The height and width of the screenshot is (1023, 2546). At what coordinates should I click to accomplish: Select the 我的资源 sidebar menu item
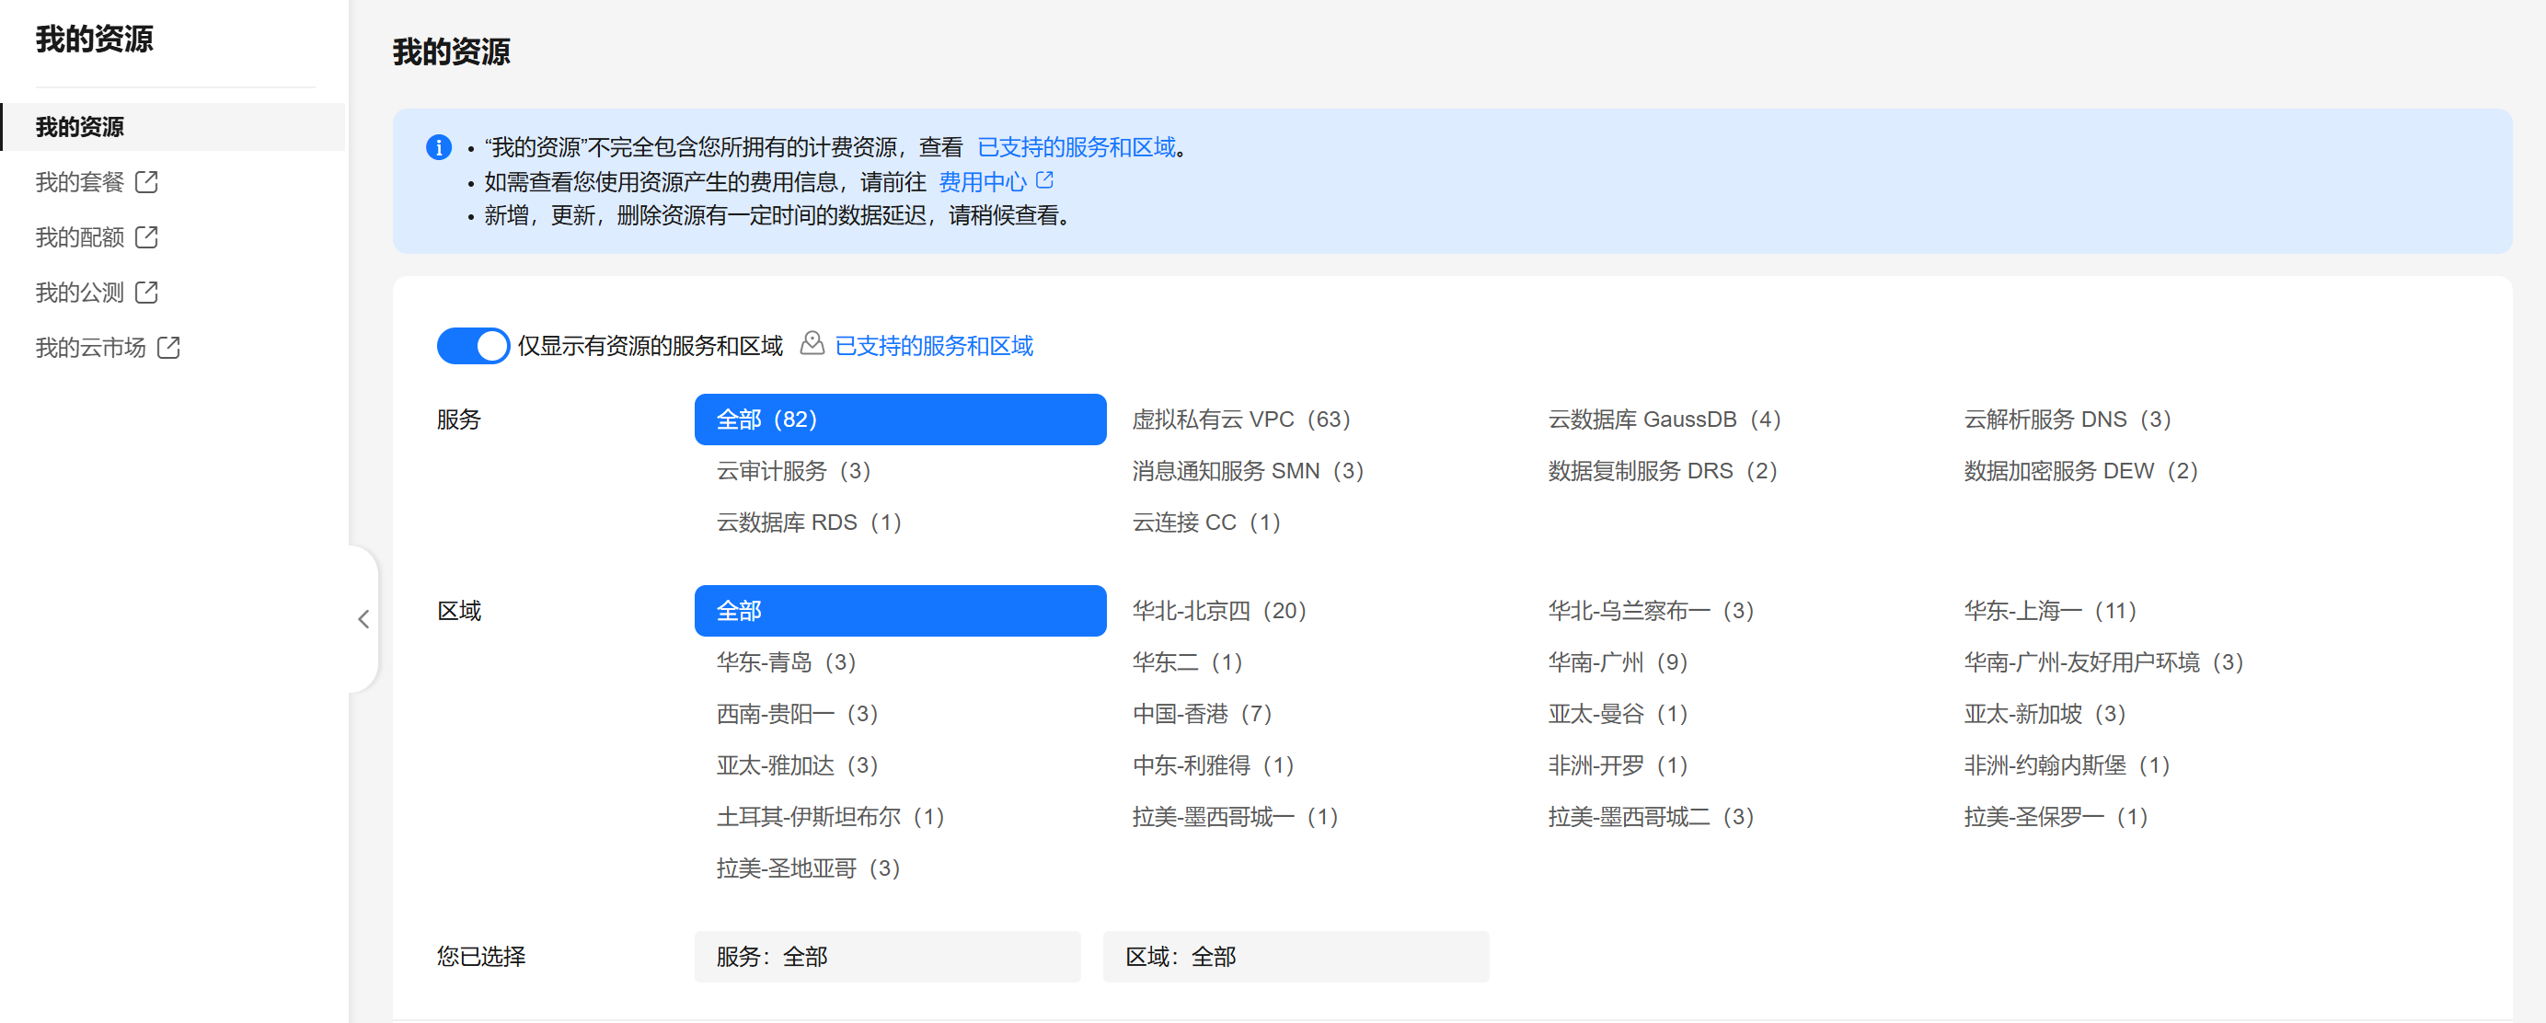click(79, 127)
